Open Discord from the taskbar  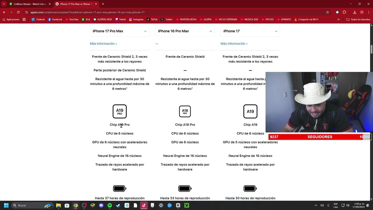[x=101, y=205]
